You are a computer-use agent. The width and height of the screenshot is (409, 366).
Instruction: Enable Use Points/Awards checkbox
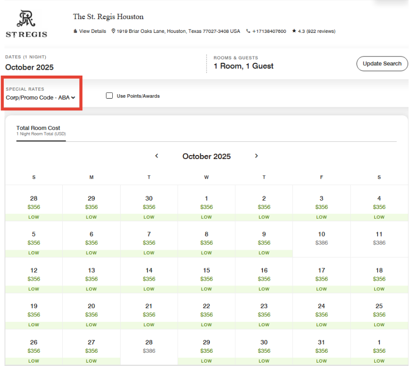tap(109, 96)
